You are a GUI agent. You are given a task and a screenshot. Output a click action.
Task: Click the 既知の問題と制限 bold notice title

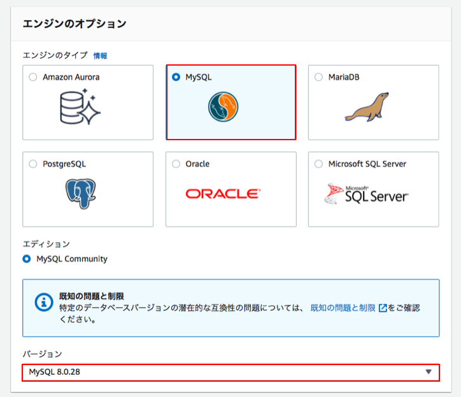click(92, 296)
